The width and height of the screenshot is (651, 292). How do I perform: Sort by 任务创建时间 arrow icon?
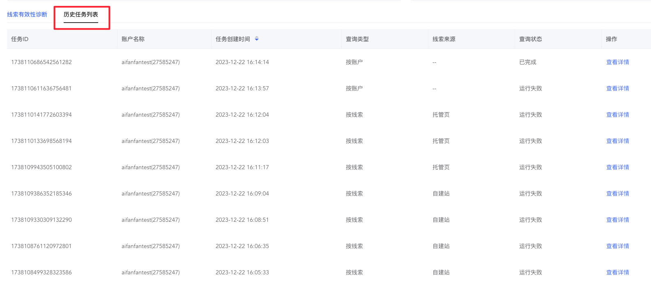pos(257,39)
